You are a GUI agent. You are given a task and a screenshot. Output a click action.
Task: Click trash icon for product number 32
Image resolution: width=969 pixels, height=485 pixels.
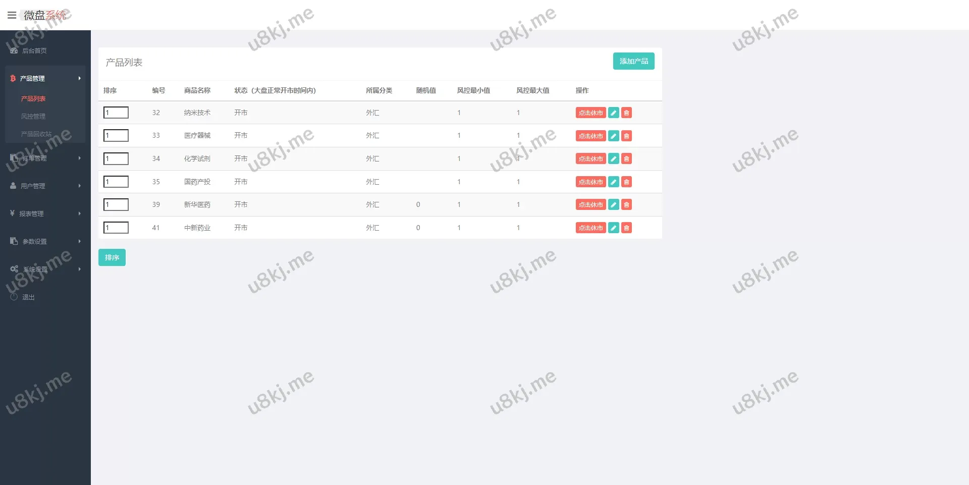click(626, 113)
